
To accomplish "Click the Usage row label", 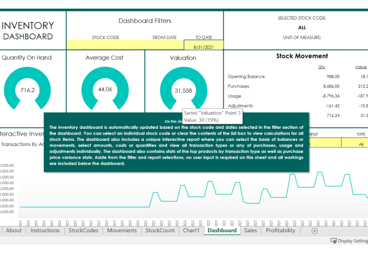I will (235, 96).
